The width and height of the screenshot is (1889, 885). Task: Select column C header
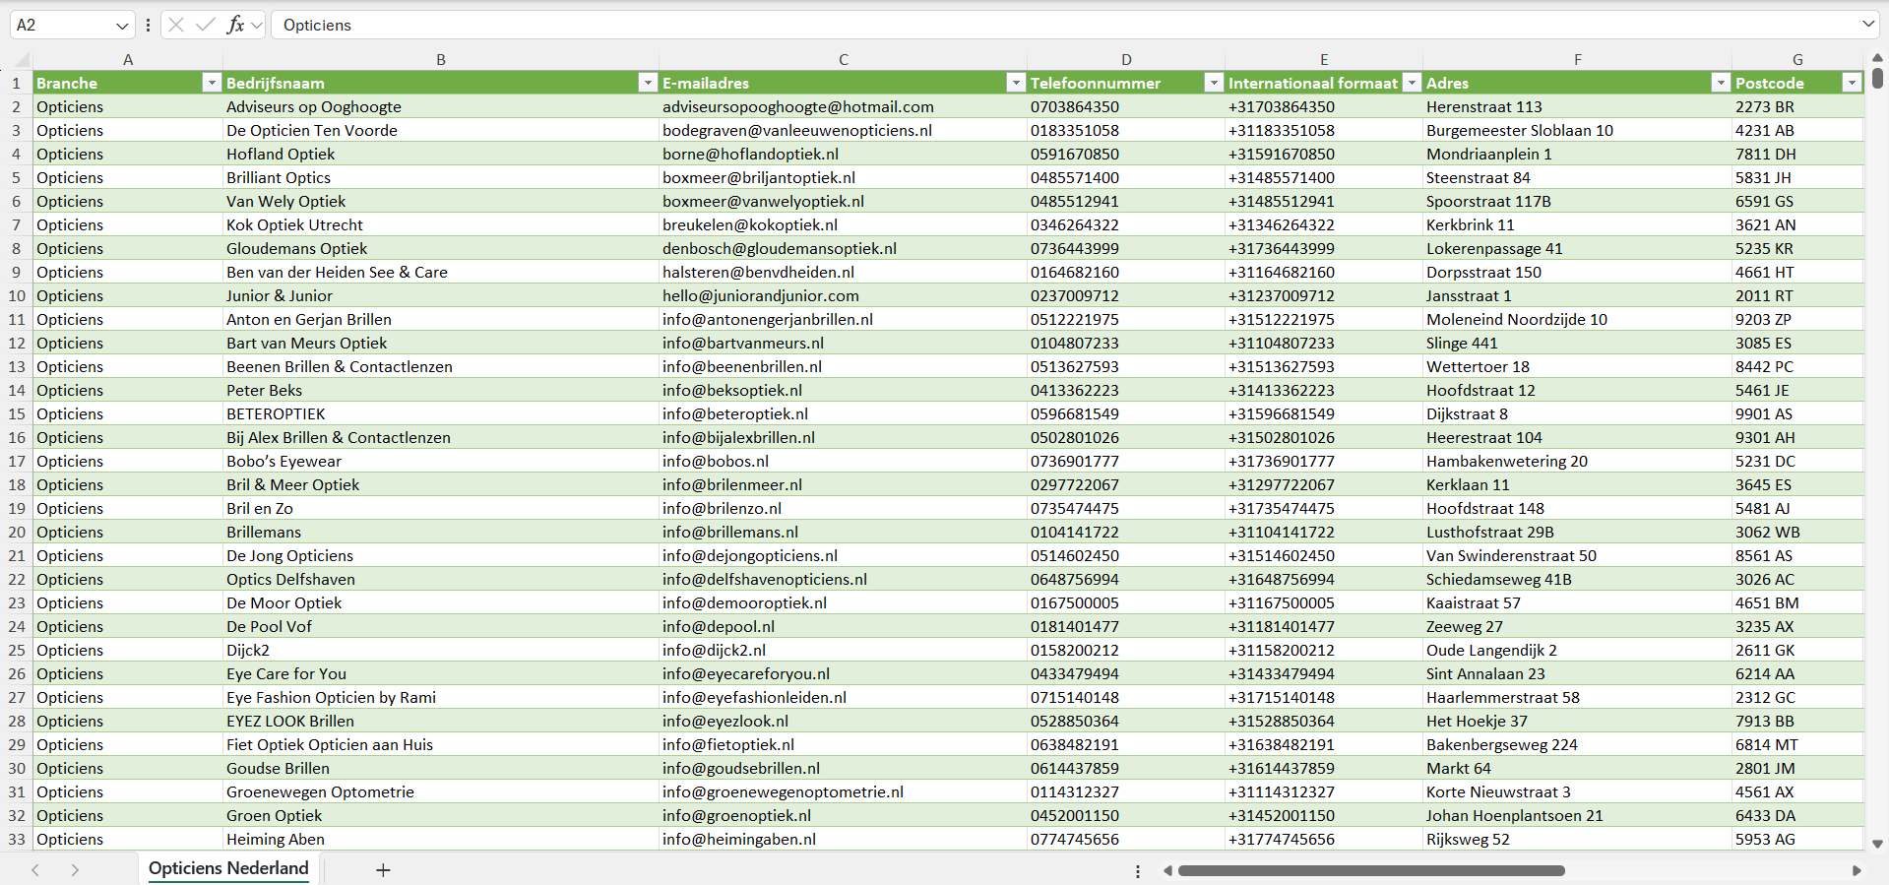point(843,59)
